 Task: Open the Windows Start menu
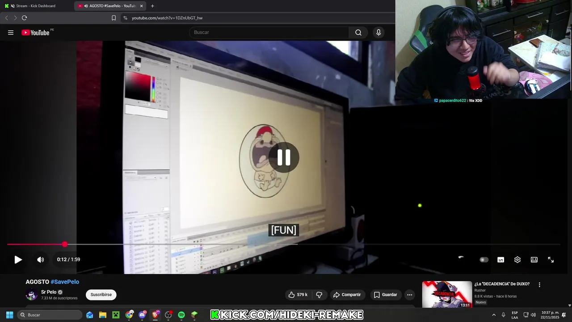[x=9, y=315]
